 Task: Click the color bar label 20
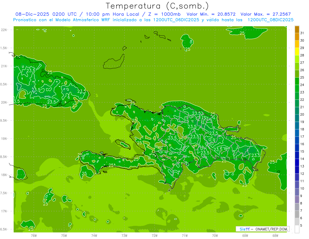tap(302, 114)
